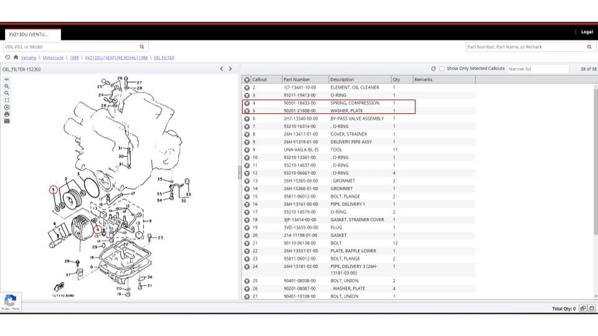Click scrollbar down arrow in parts list
The width and height of the screenshot is (598, 336).
(595, 297)
